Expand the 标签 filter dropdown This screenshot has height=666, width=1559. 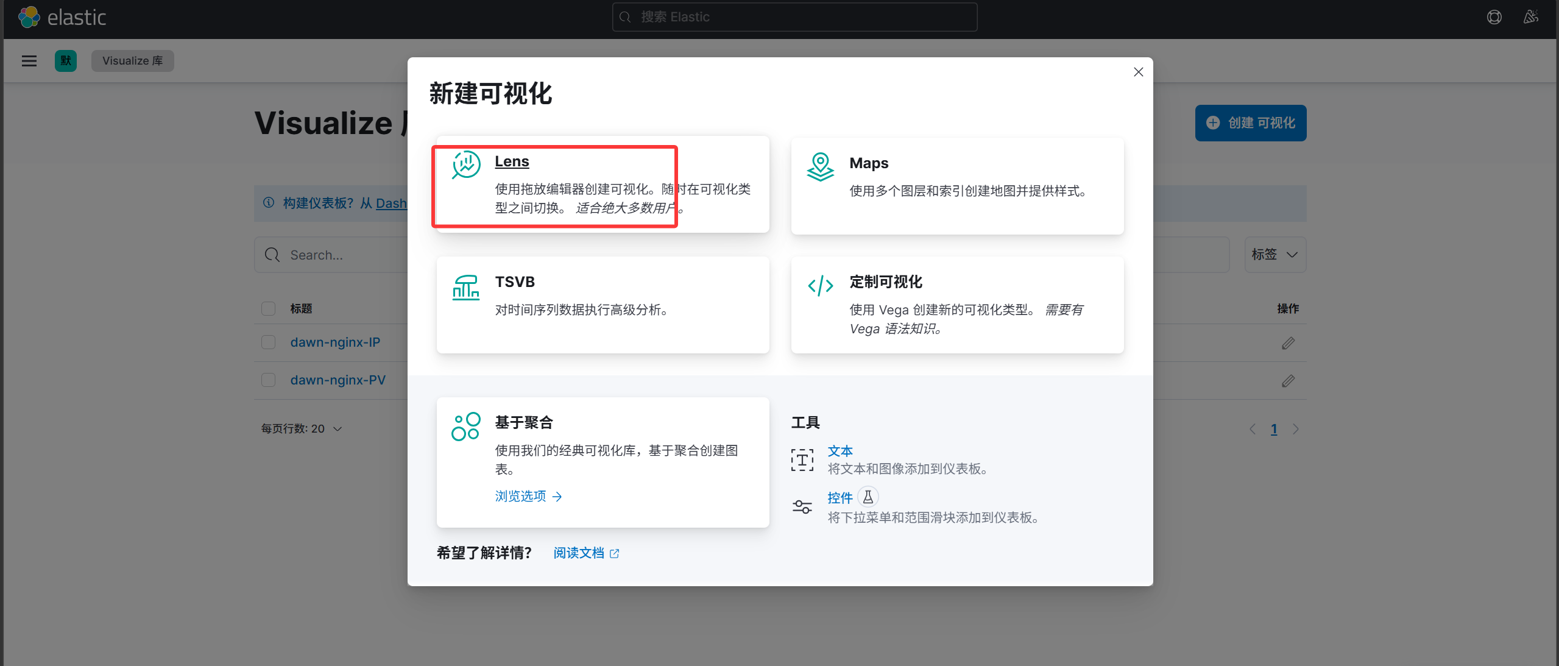(x=1275, y=255)
